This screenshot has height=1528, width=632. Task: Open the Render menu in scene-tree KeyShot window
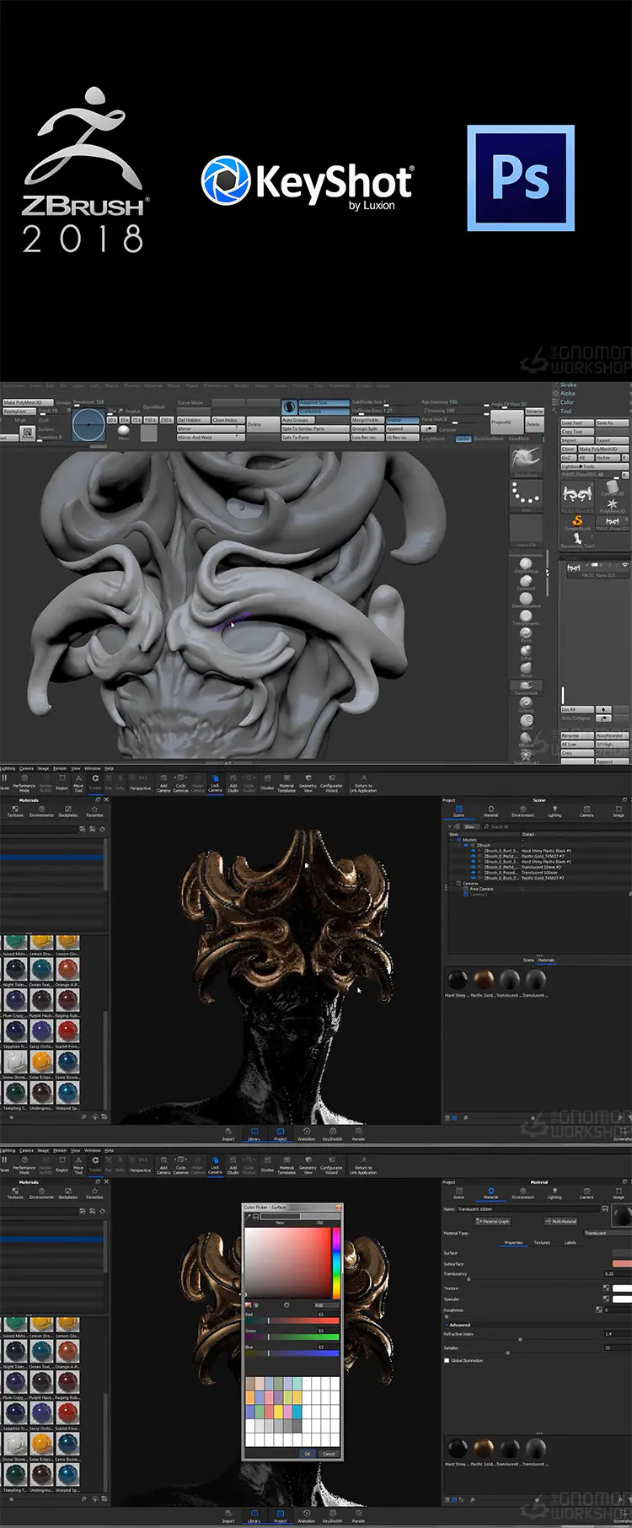point(60,768)
